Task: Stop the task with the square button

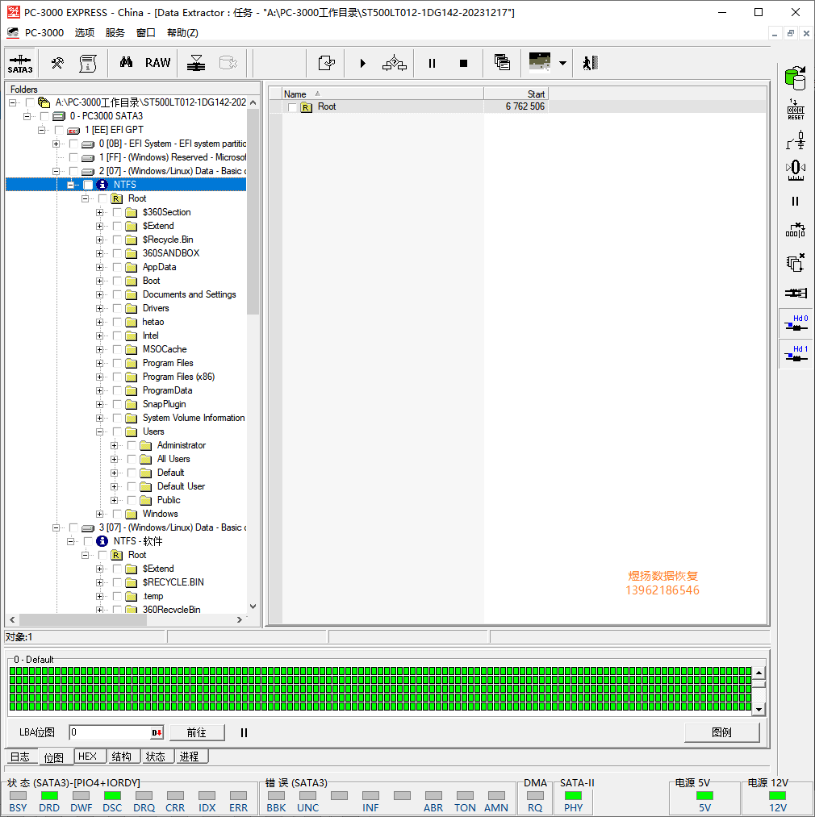Action: click(463, 64)
